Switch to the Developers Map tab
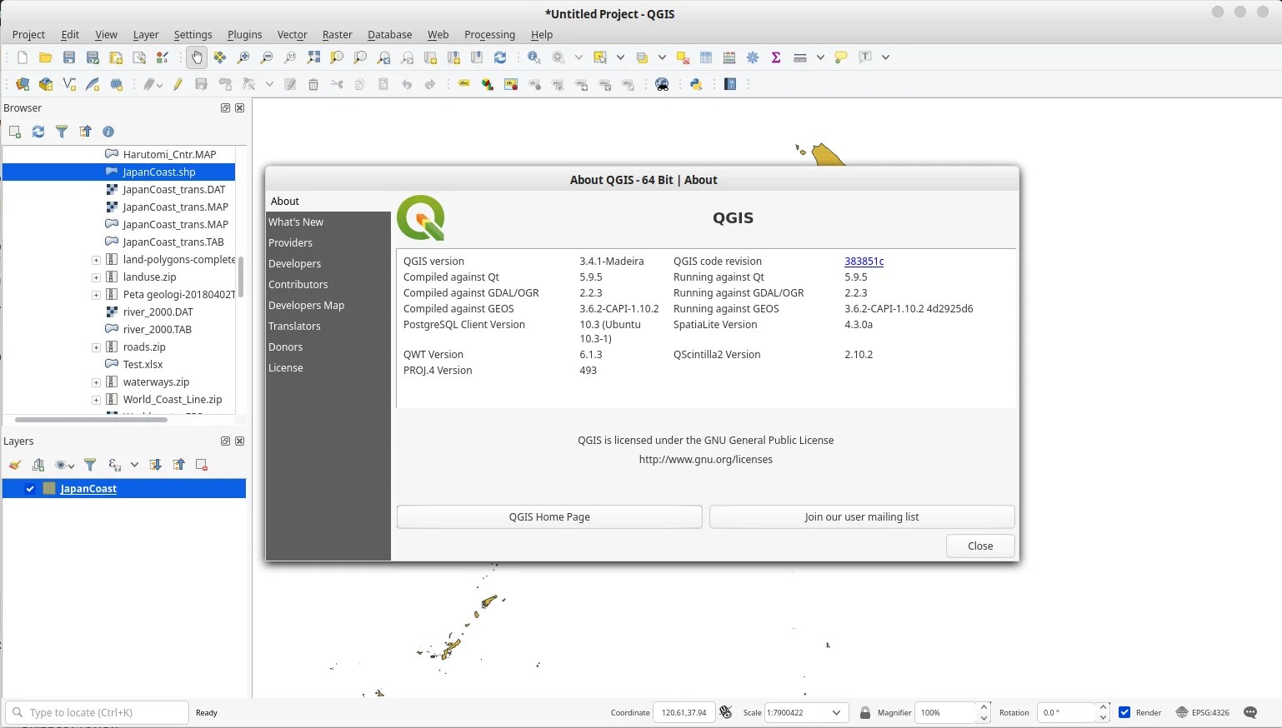Image resolution: width=1282 pixels, height=728 pixels. [328, 306]
